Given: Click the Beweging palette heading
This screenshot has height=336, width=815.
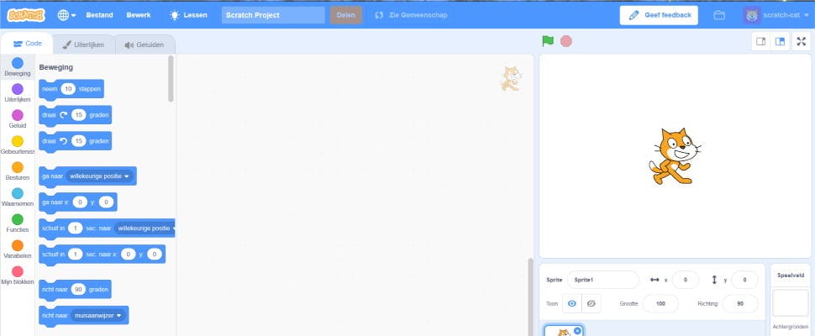Looking at the screenshot, I should click(x=56, y=67).
